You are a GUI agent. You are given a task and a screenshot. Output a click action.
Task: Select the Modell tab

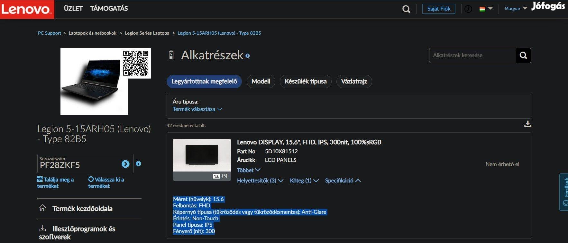(261, 81)
